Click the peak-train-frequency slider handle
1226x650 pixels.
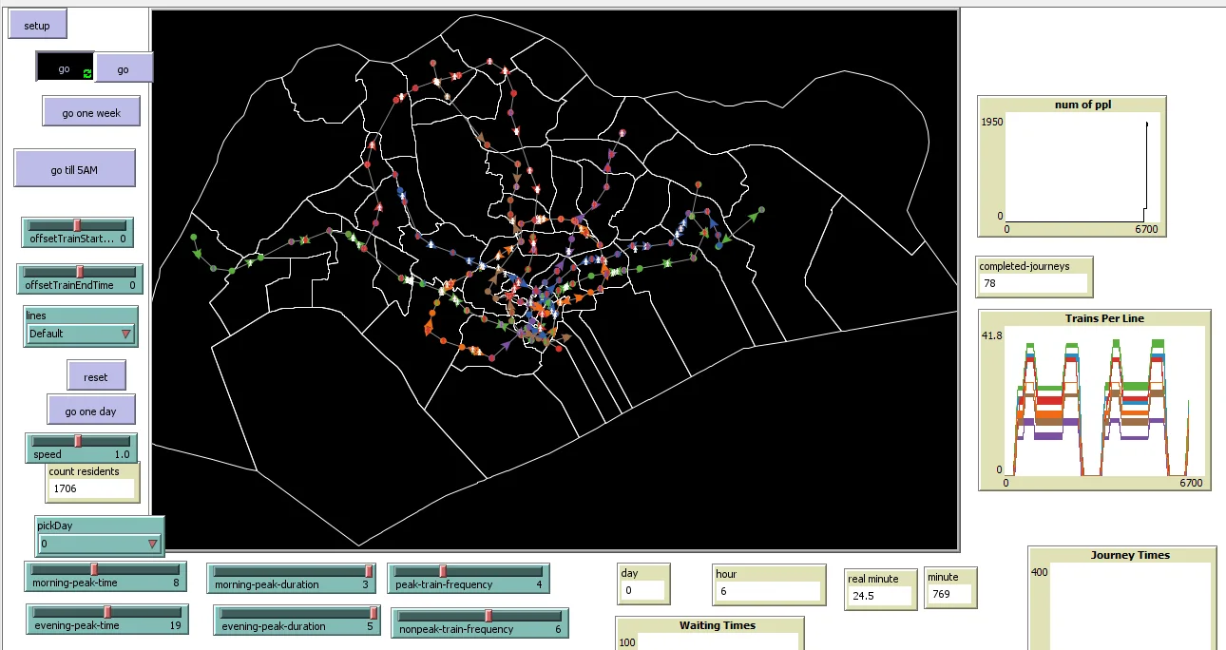click(442, 571)
